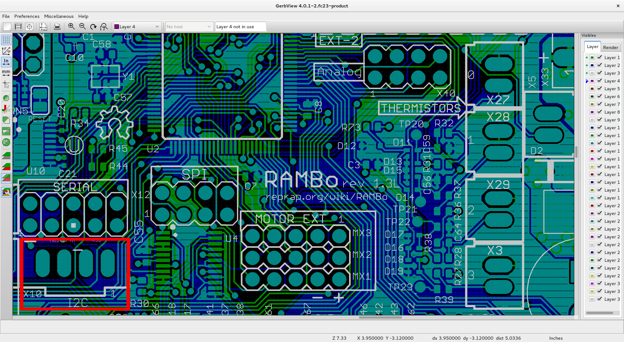Select transparency layer display mode icon
The image size is (624, 342).
coord(6,178)
